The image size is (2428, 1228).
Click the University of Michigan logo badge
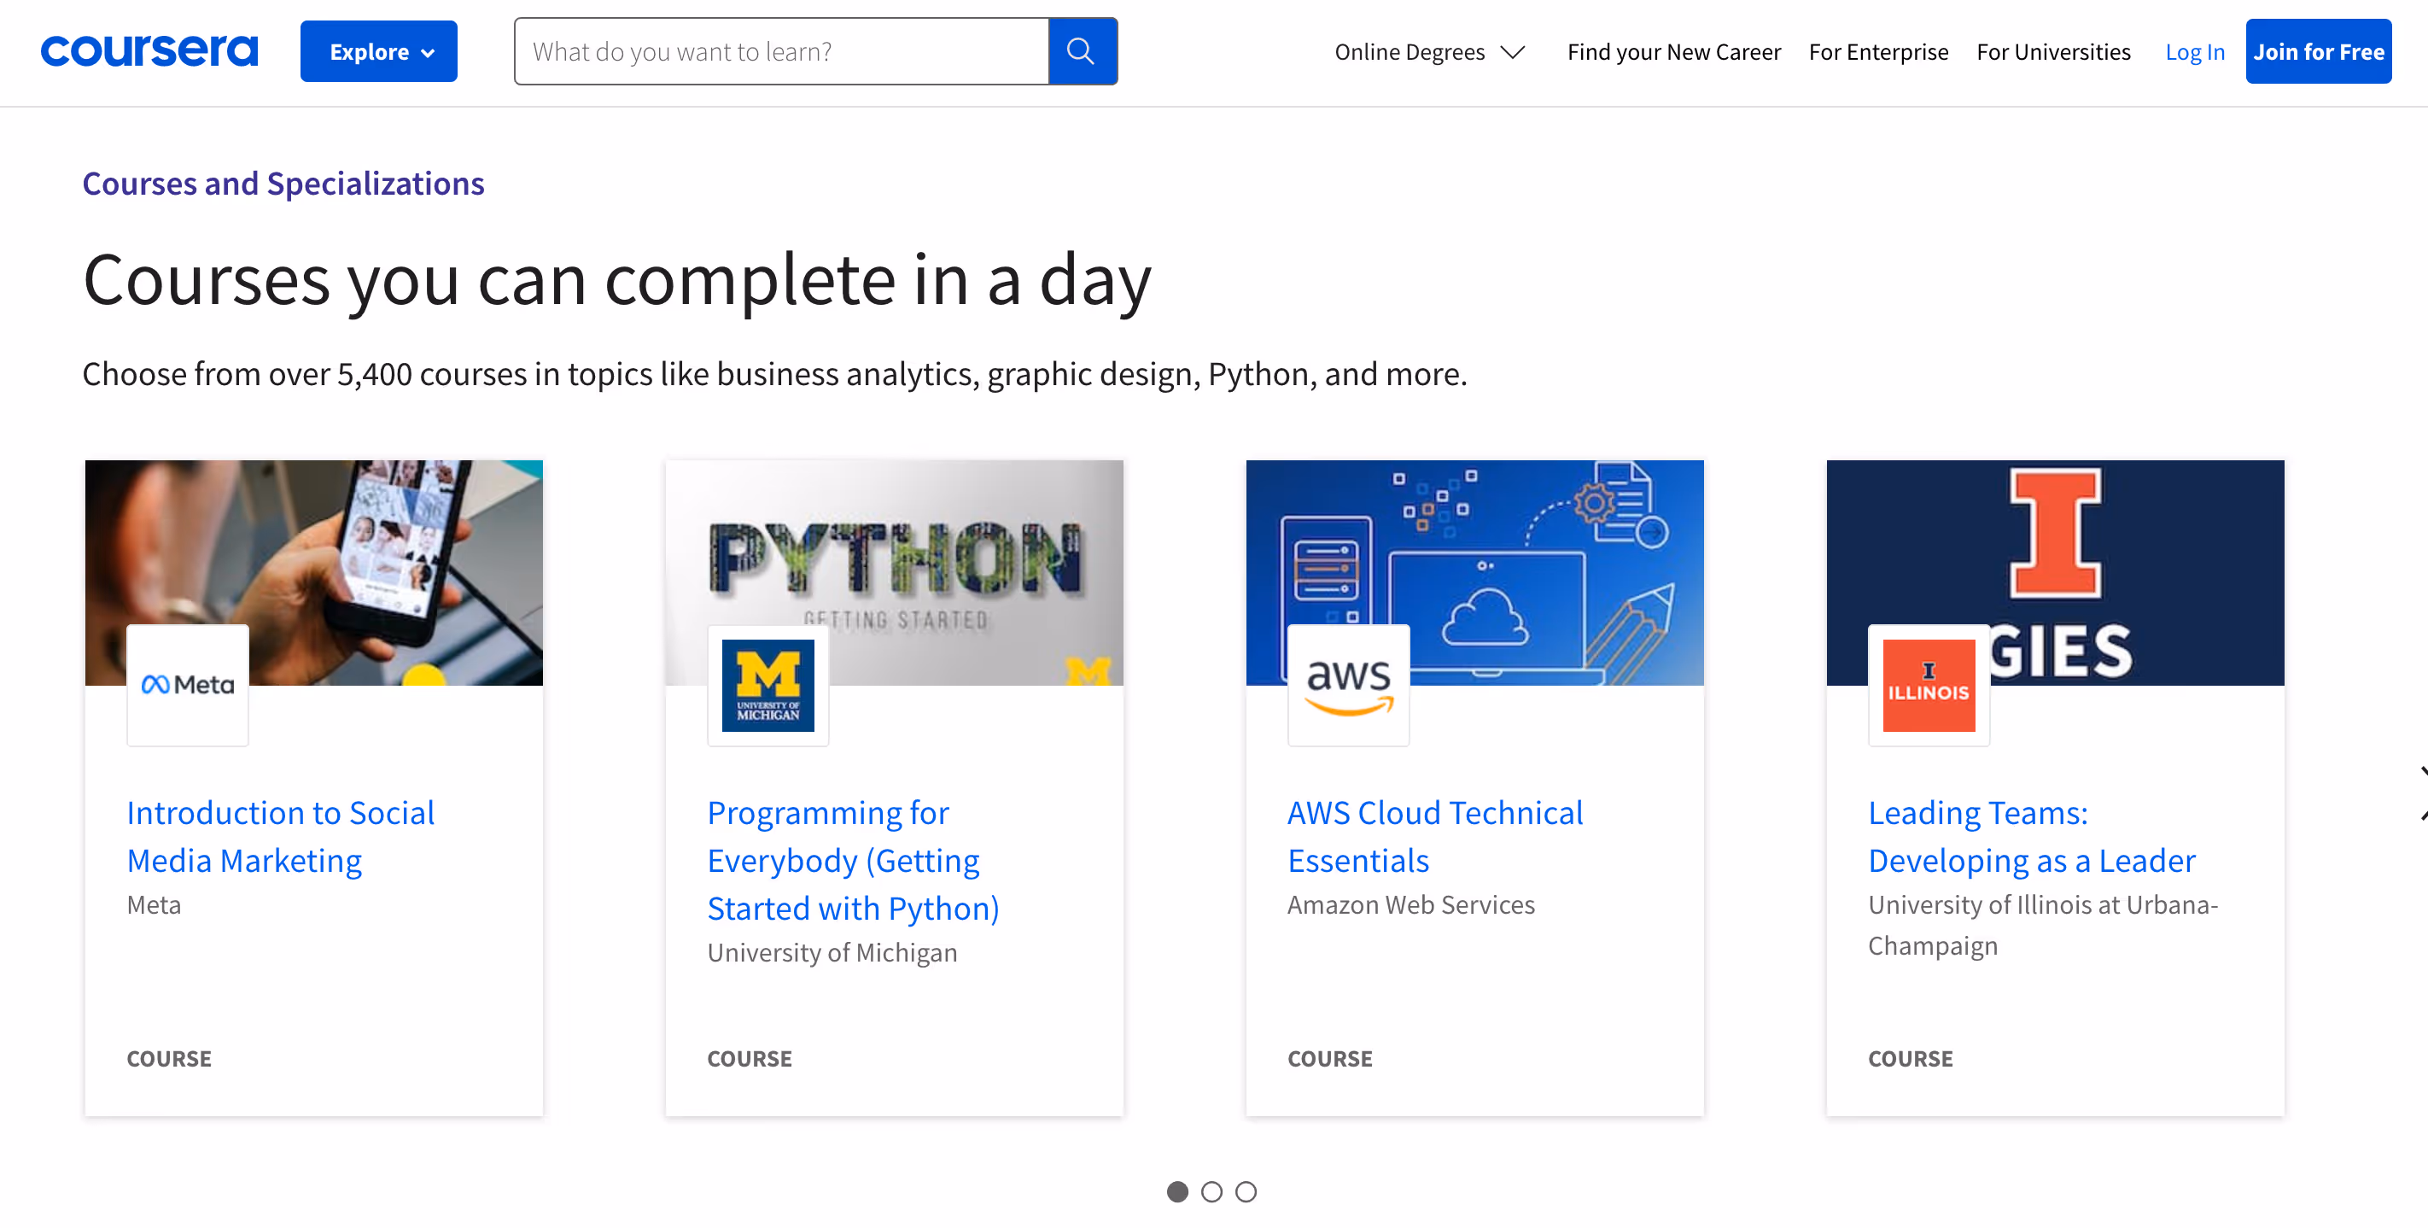tap(768, 685)
